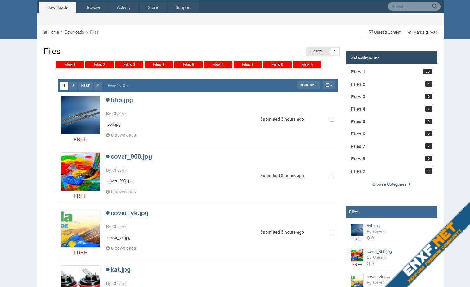
Task: Click the search magnifier icon
Action: 434,6
